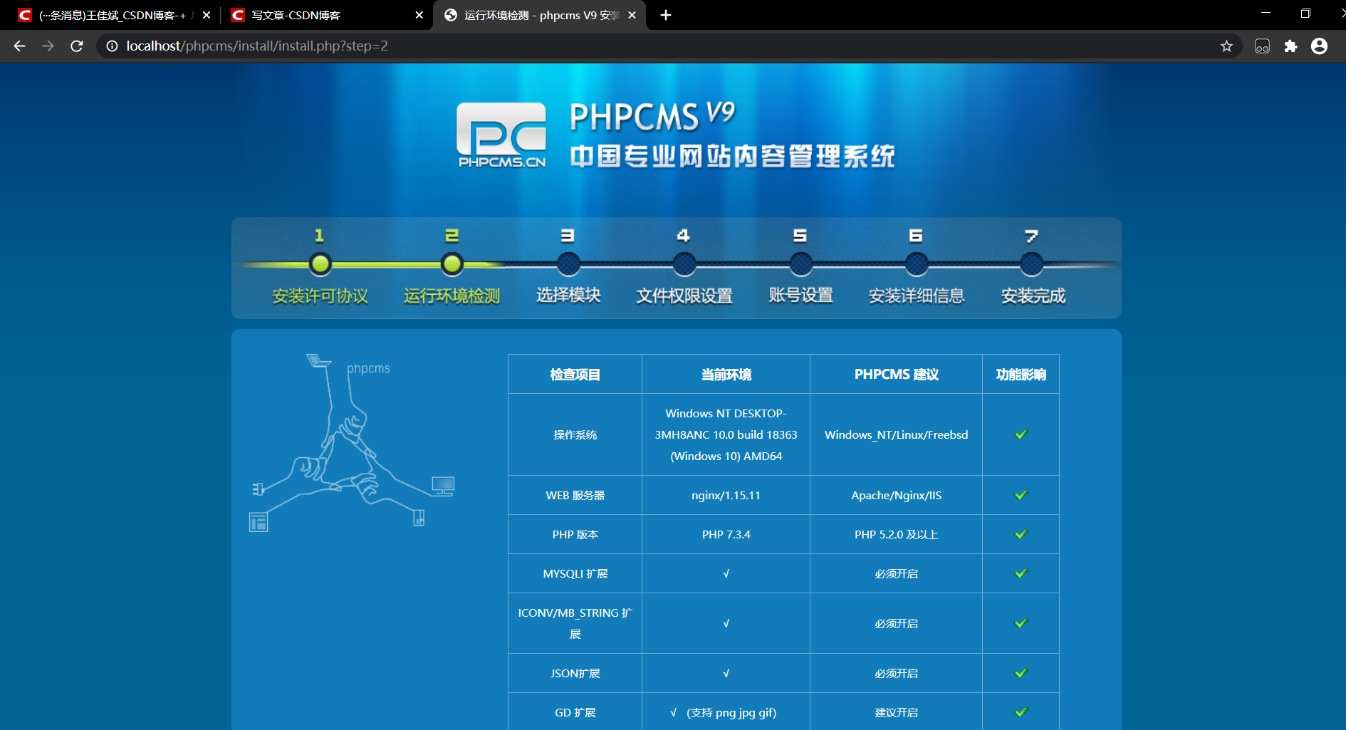Click the 安装完成 step label

[1033, 296]
